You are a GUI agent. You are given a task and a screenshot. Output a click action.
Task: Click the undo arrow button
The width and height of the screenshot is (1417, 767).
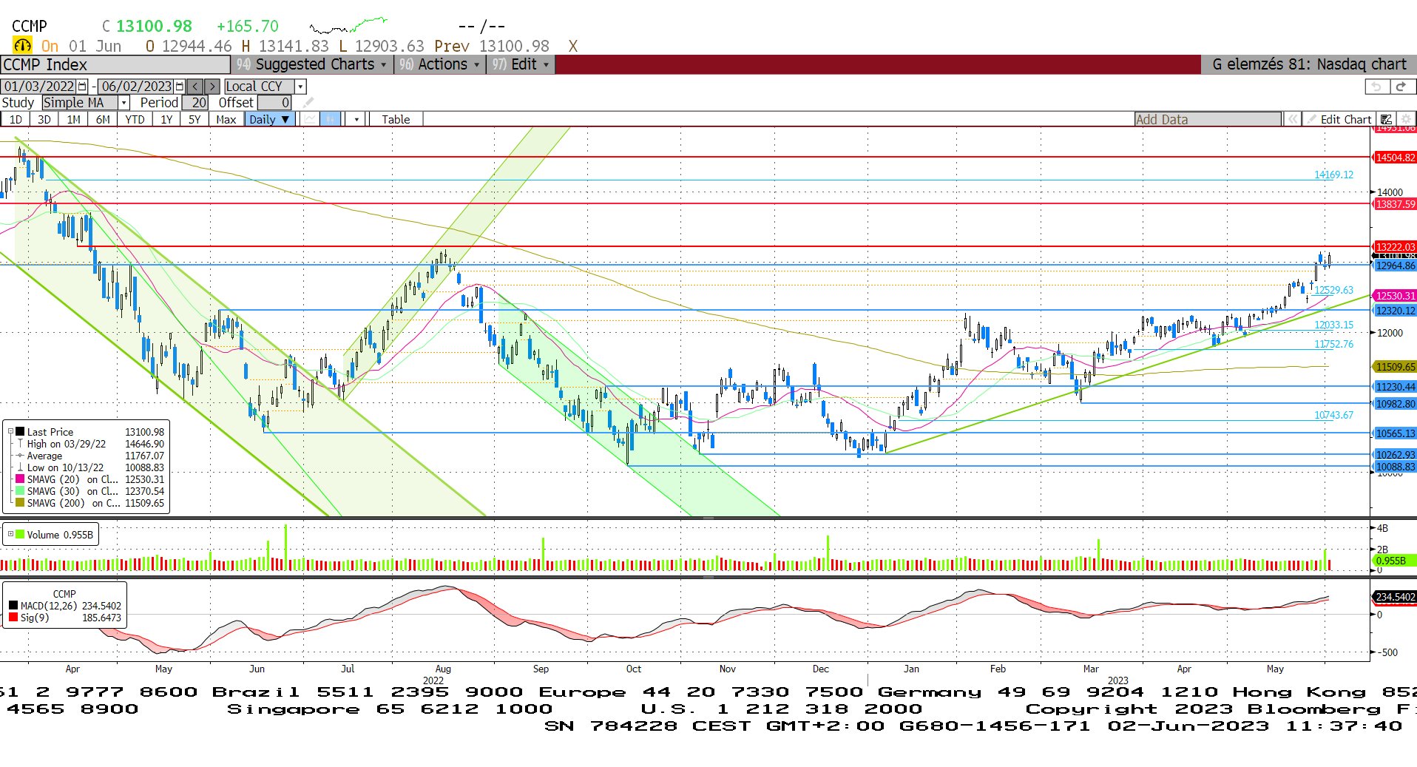pyautogui.click(x=1376, y=87)
